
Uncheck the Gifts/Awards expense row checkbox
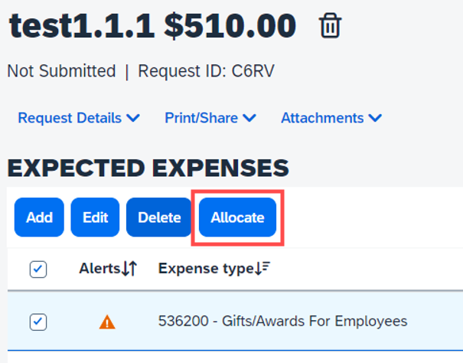pos(38,322)
